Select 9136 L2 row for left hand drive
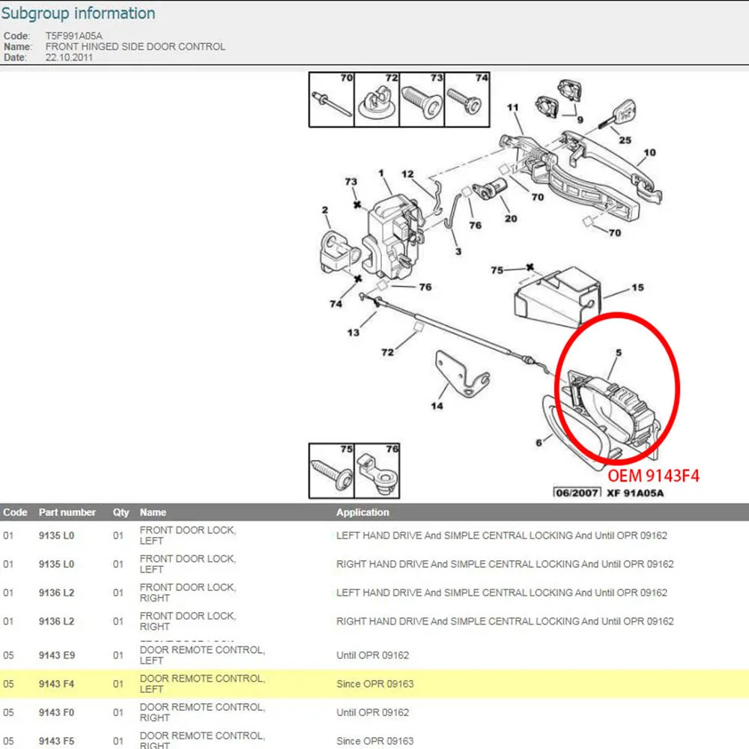This screenshot has width=749, height=749. click(x=374, y=592)
